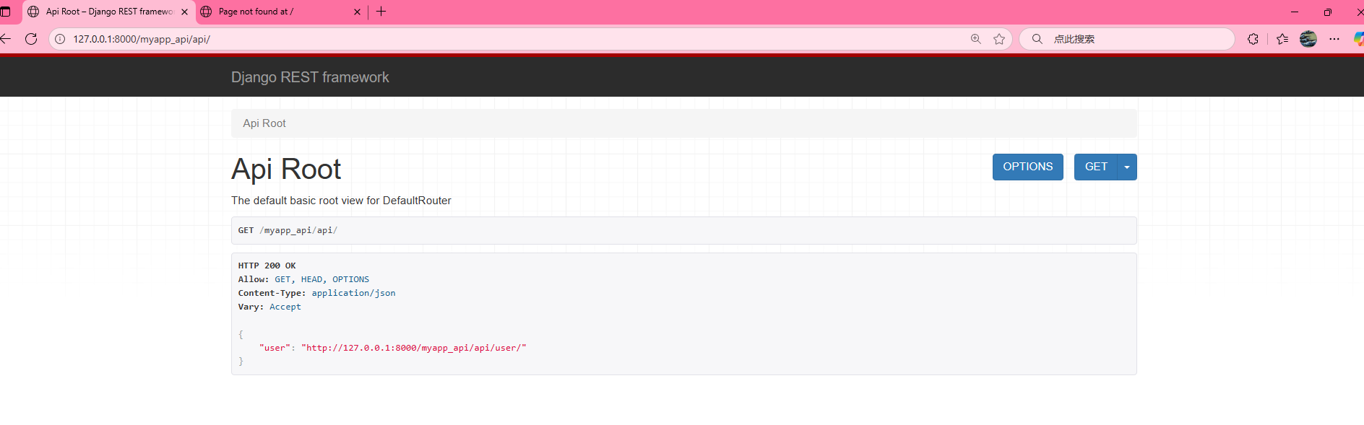
Task: Switch to the Api Root tab
Action: tap(108, 12)
